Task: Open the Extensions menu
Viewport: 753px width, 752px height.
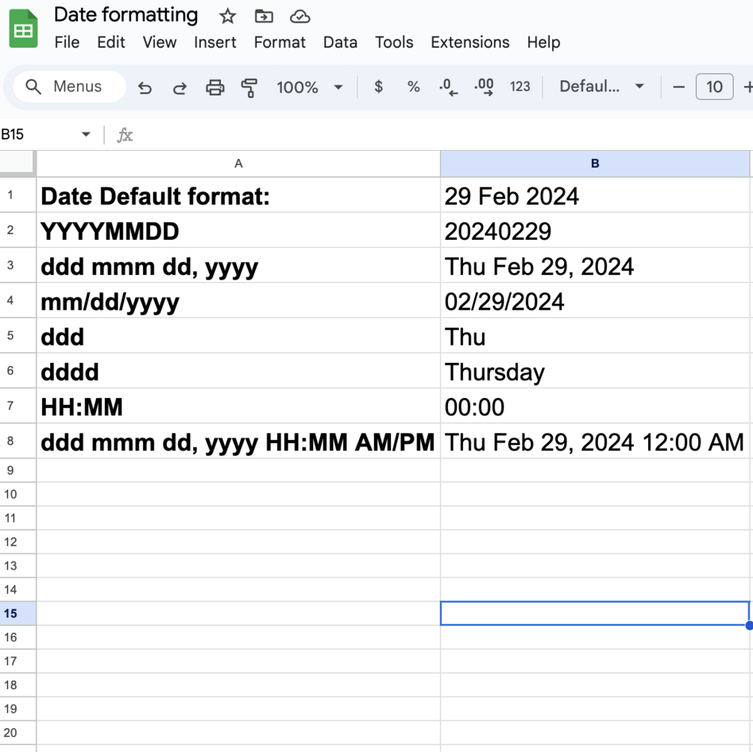Action: tap(470, 42)
